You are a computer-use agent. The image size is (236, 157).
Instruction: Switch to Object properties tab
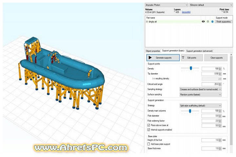tap(153, 51)
